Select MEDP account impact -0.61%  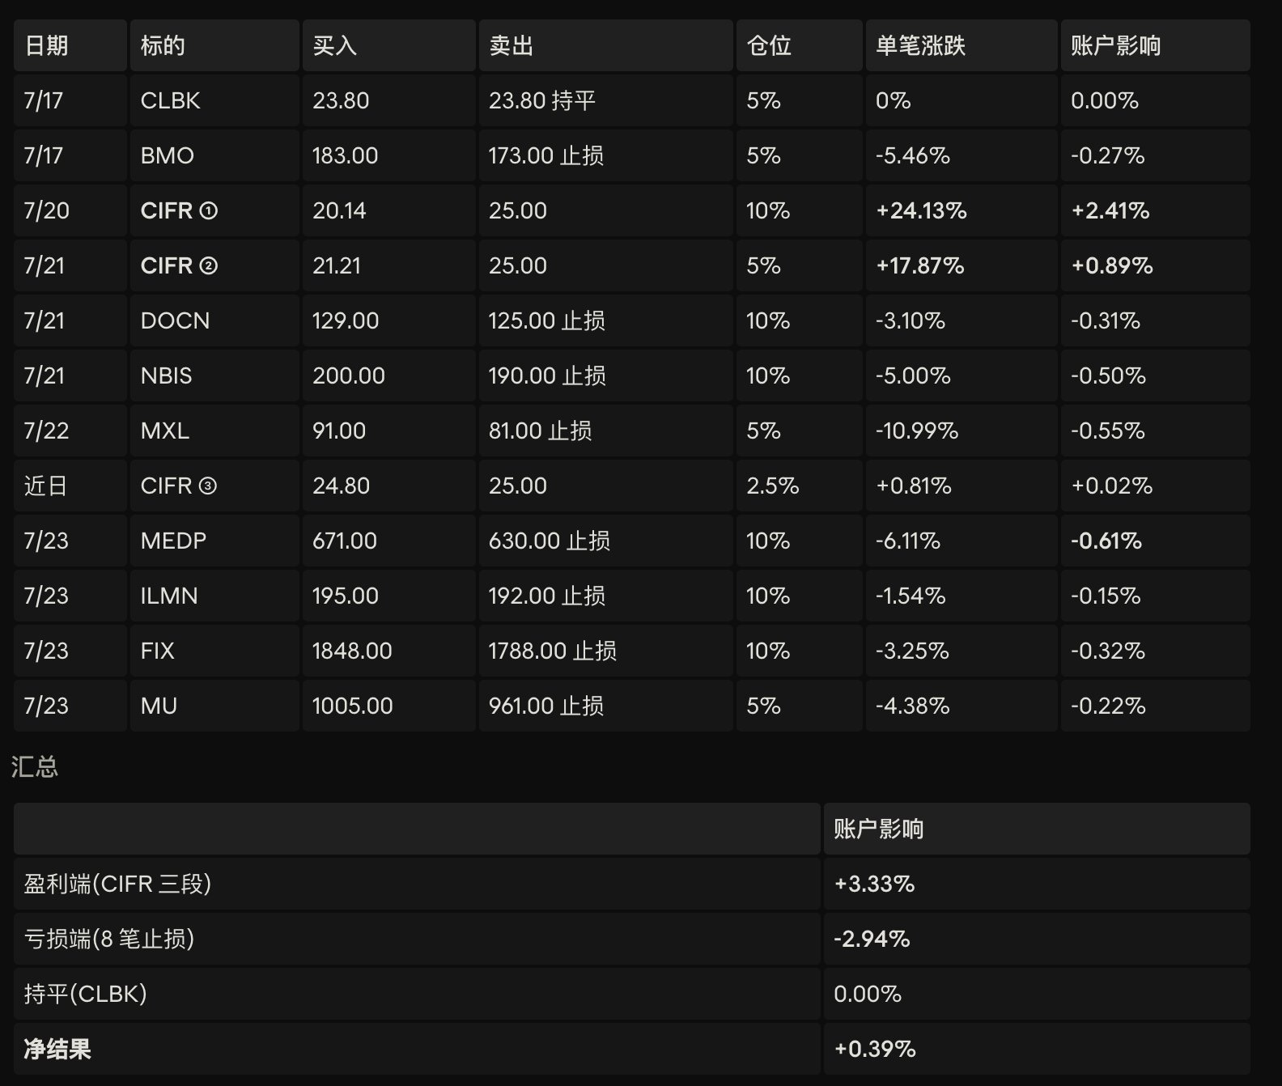1155,541
